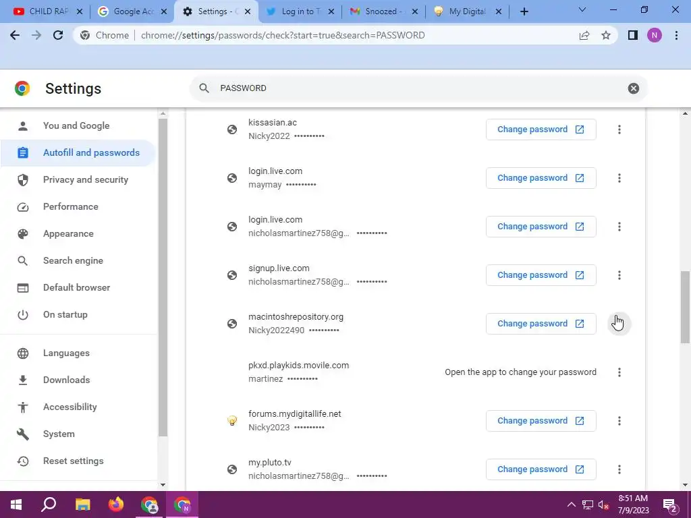Image resolution: width=691 pixels, height=518 pixels.
Task: Change password for kissasian.ac
Action: tap(541, 129)
